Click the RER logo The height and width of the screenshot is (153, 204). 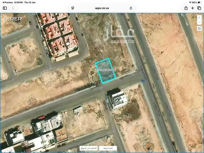pos(13,19)
